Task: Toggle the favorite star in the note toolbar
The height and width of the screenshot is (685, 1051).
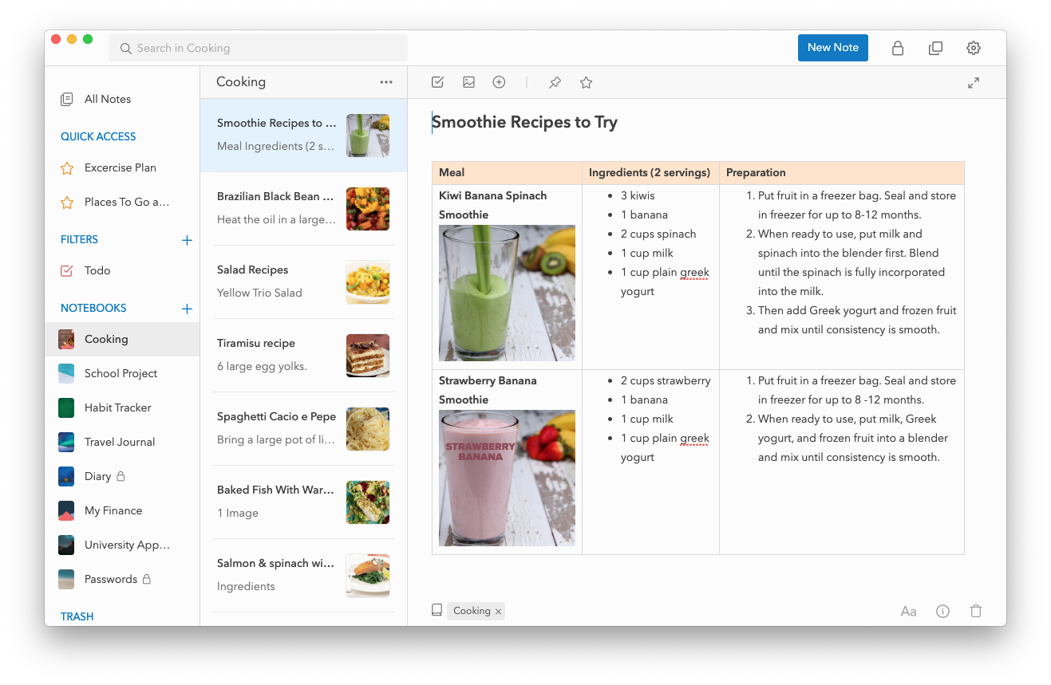Action: tap(586, 82)
